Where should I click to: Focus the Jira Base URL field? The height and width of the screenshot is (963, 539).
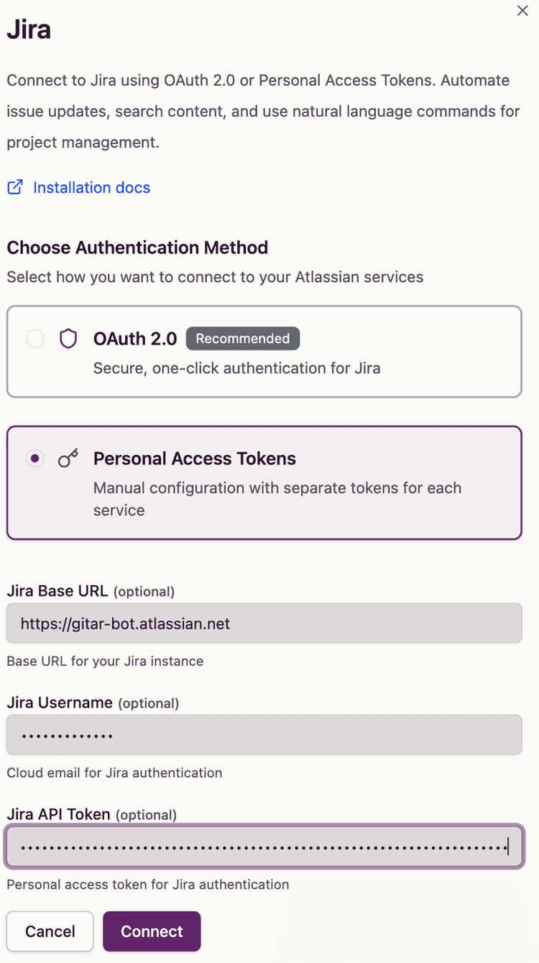tap(264, 623)
